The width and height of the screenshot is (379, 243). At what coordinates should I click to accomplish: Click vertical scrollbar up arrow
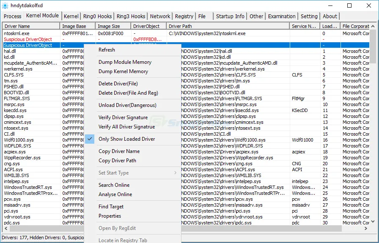(373, 26)
